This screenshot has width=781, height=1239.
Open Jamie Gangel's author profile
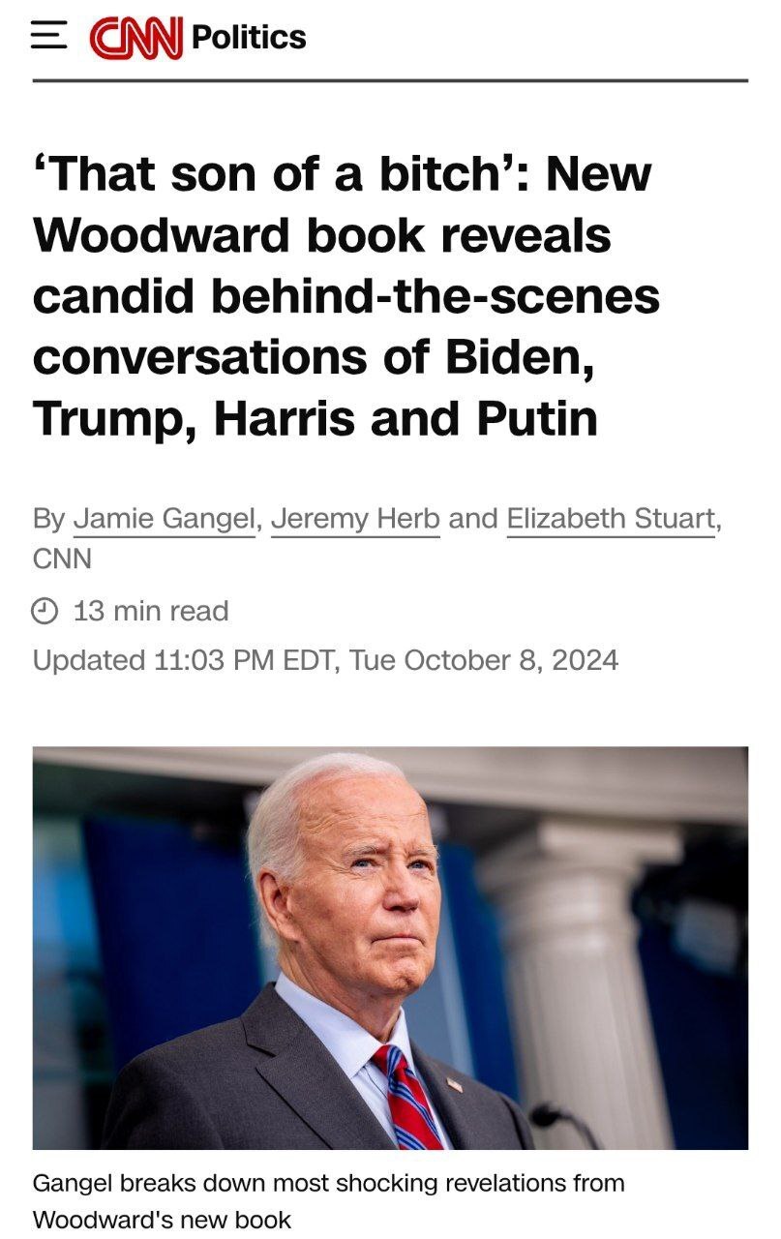tap(164, 519)
